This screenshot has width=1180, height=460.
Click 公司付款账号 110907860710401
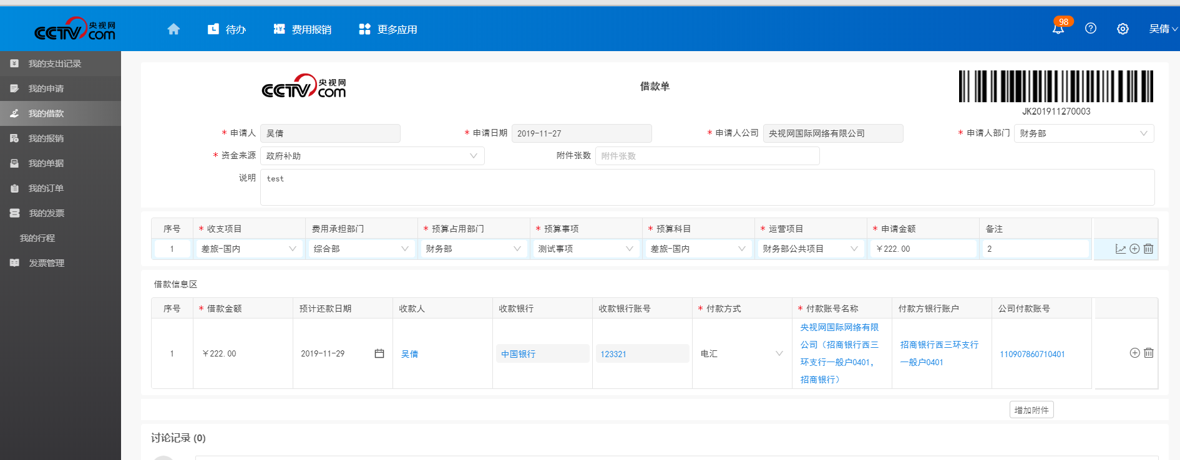click(1032, 354)
